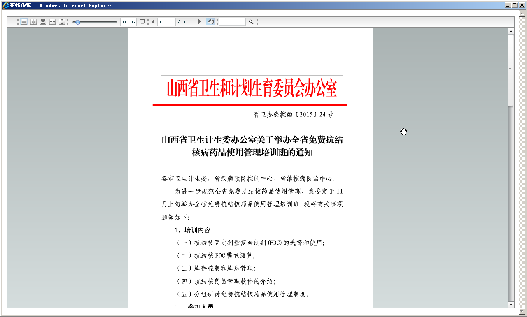Toggle the hand pan tool
The width and height of the screenshot is (527, 317).
tap(211, 22)
